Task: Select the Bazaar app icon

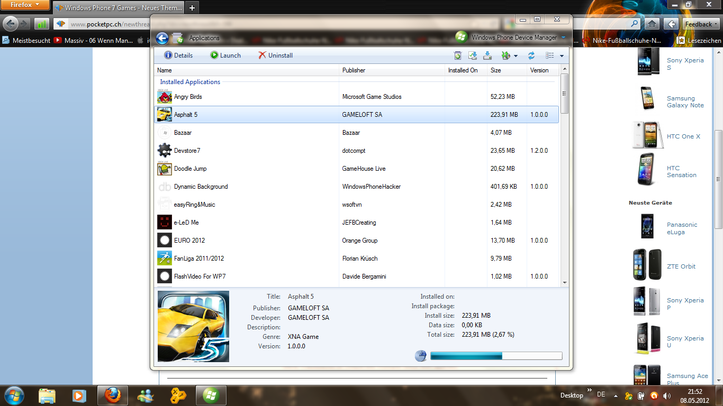Action: tap(165, 133)
